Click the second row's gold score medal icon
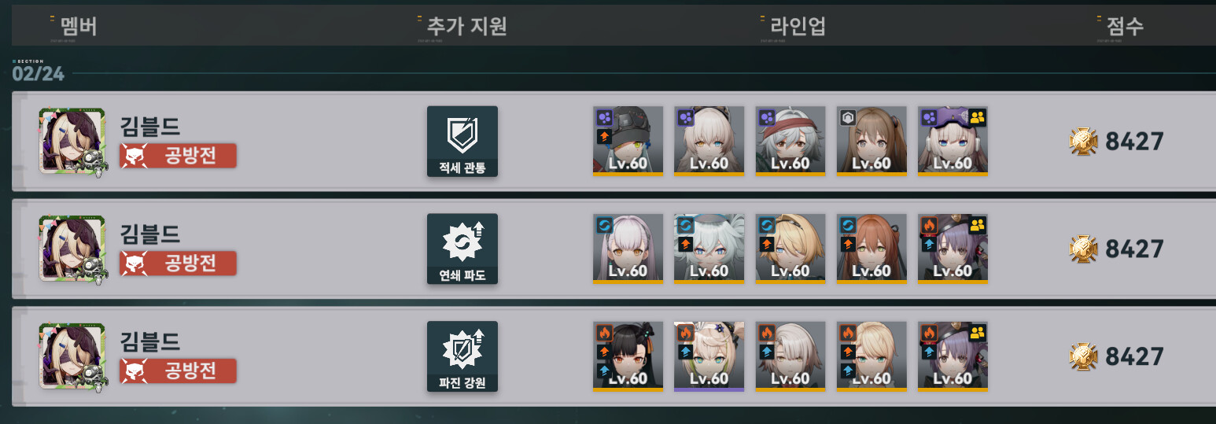Viewport: 1216px width, 424px height. 1083,249
